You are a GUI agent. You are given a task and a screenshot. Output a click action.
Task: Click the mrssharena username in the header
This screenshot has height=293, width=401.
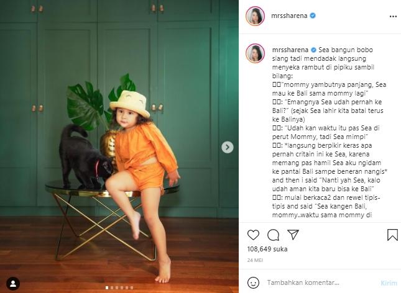289,16
